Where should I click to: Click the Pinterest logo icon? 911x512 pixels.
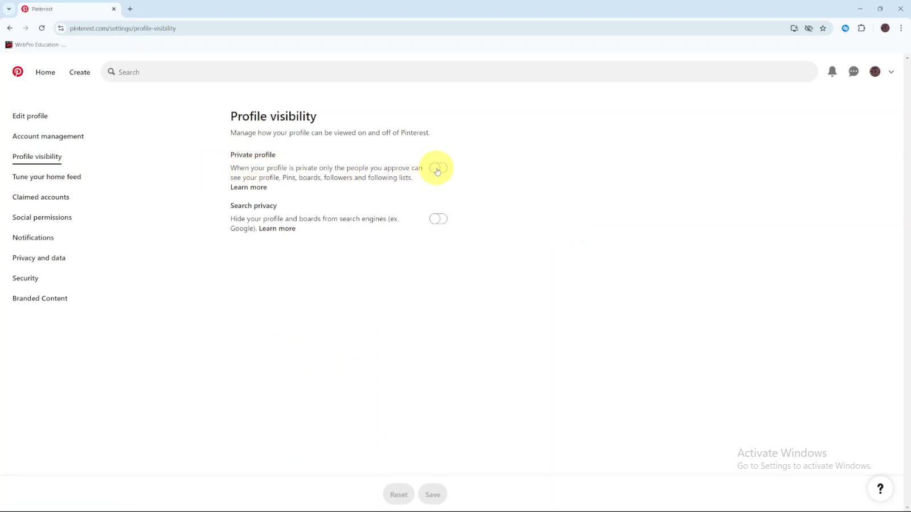(18, 72)
